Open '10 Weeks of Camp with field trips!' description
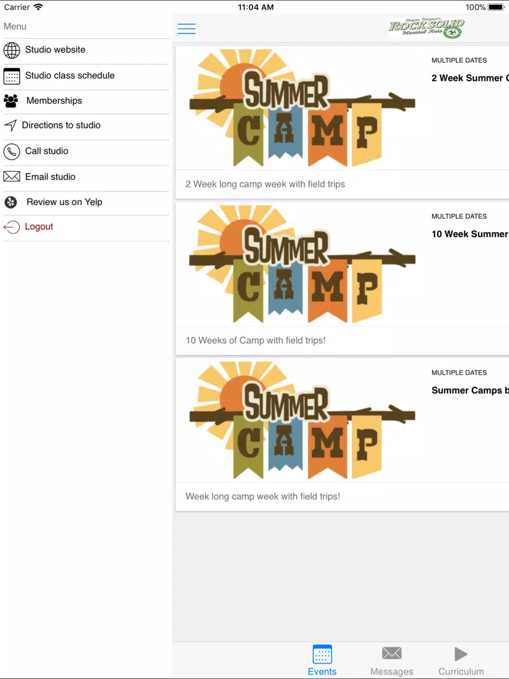509x679 pixels. point(255,340)
